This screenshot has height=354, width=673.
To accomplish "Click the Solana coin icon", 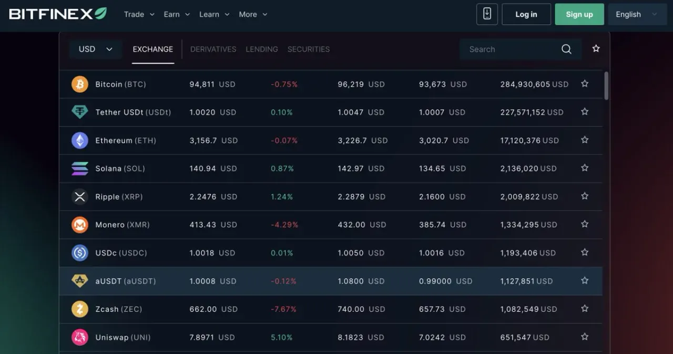I will tap(80, 169).
